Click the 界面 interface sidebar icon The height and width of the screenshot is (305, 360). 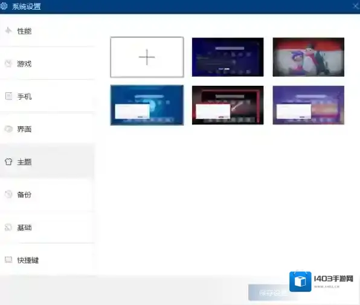[8, 129]
